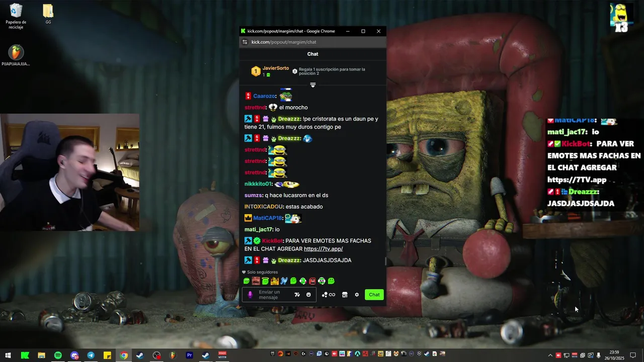Click the purple microphone icon in message box
This screenshot has height=362, width=644.
point(250,295)
